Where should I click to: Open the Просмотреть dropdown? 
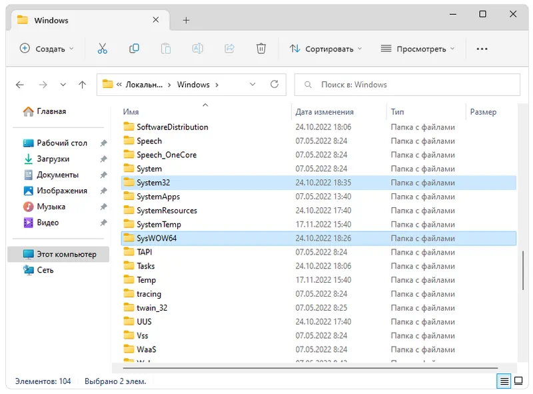[x=418, y=49]
